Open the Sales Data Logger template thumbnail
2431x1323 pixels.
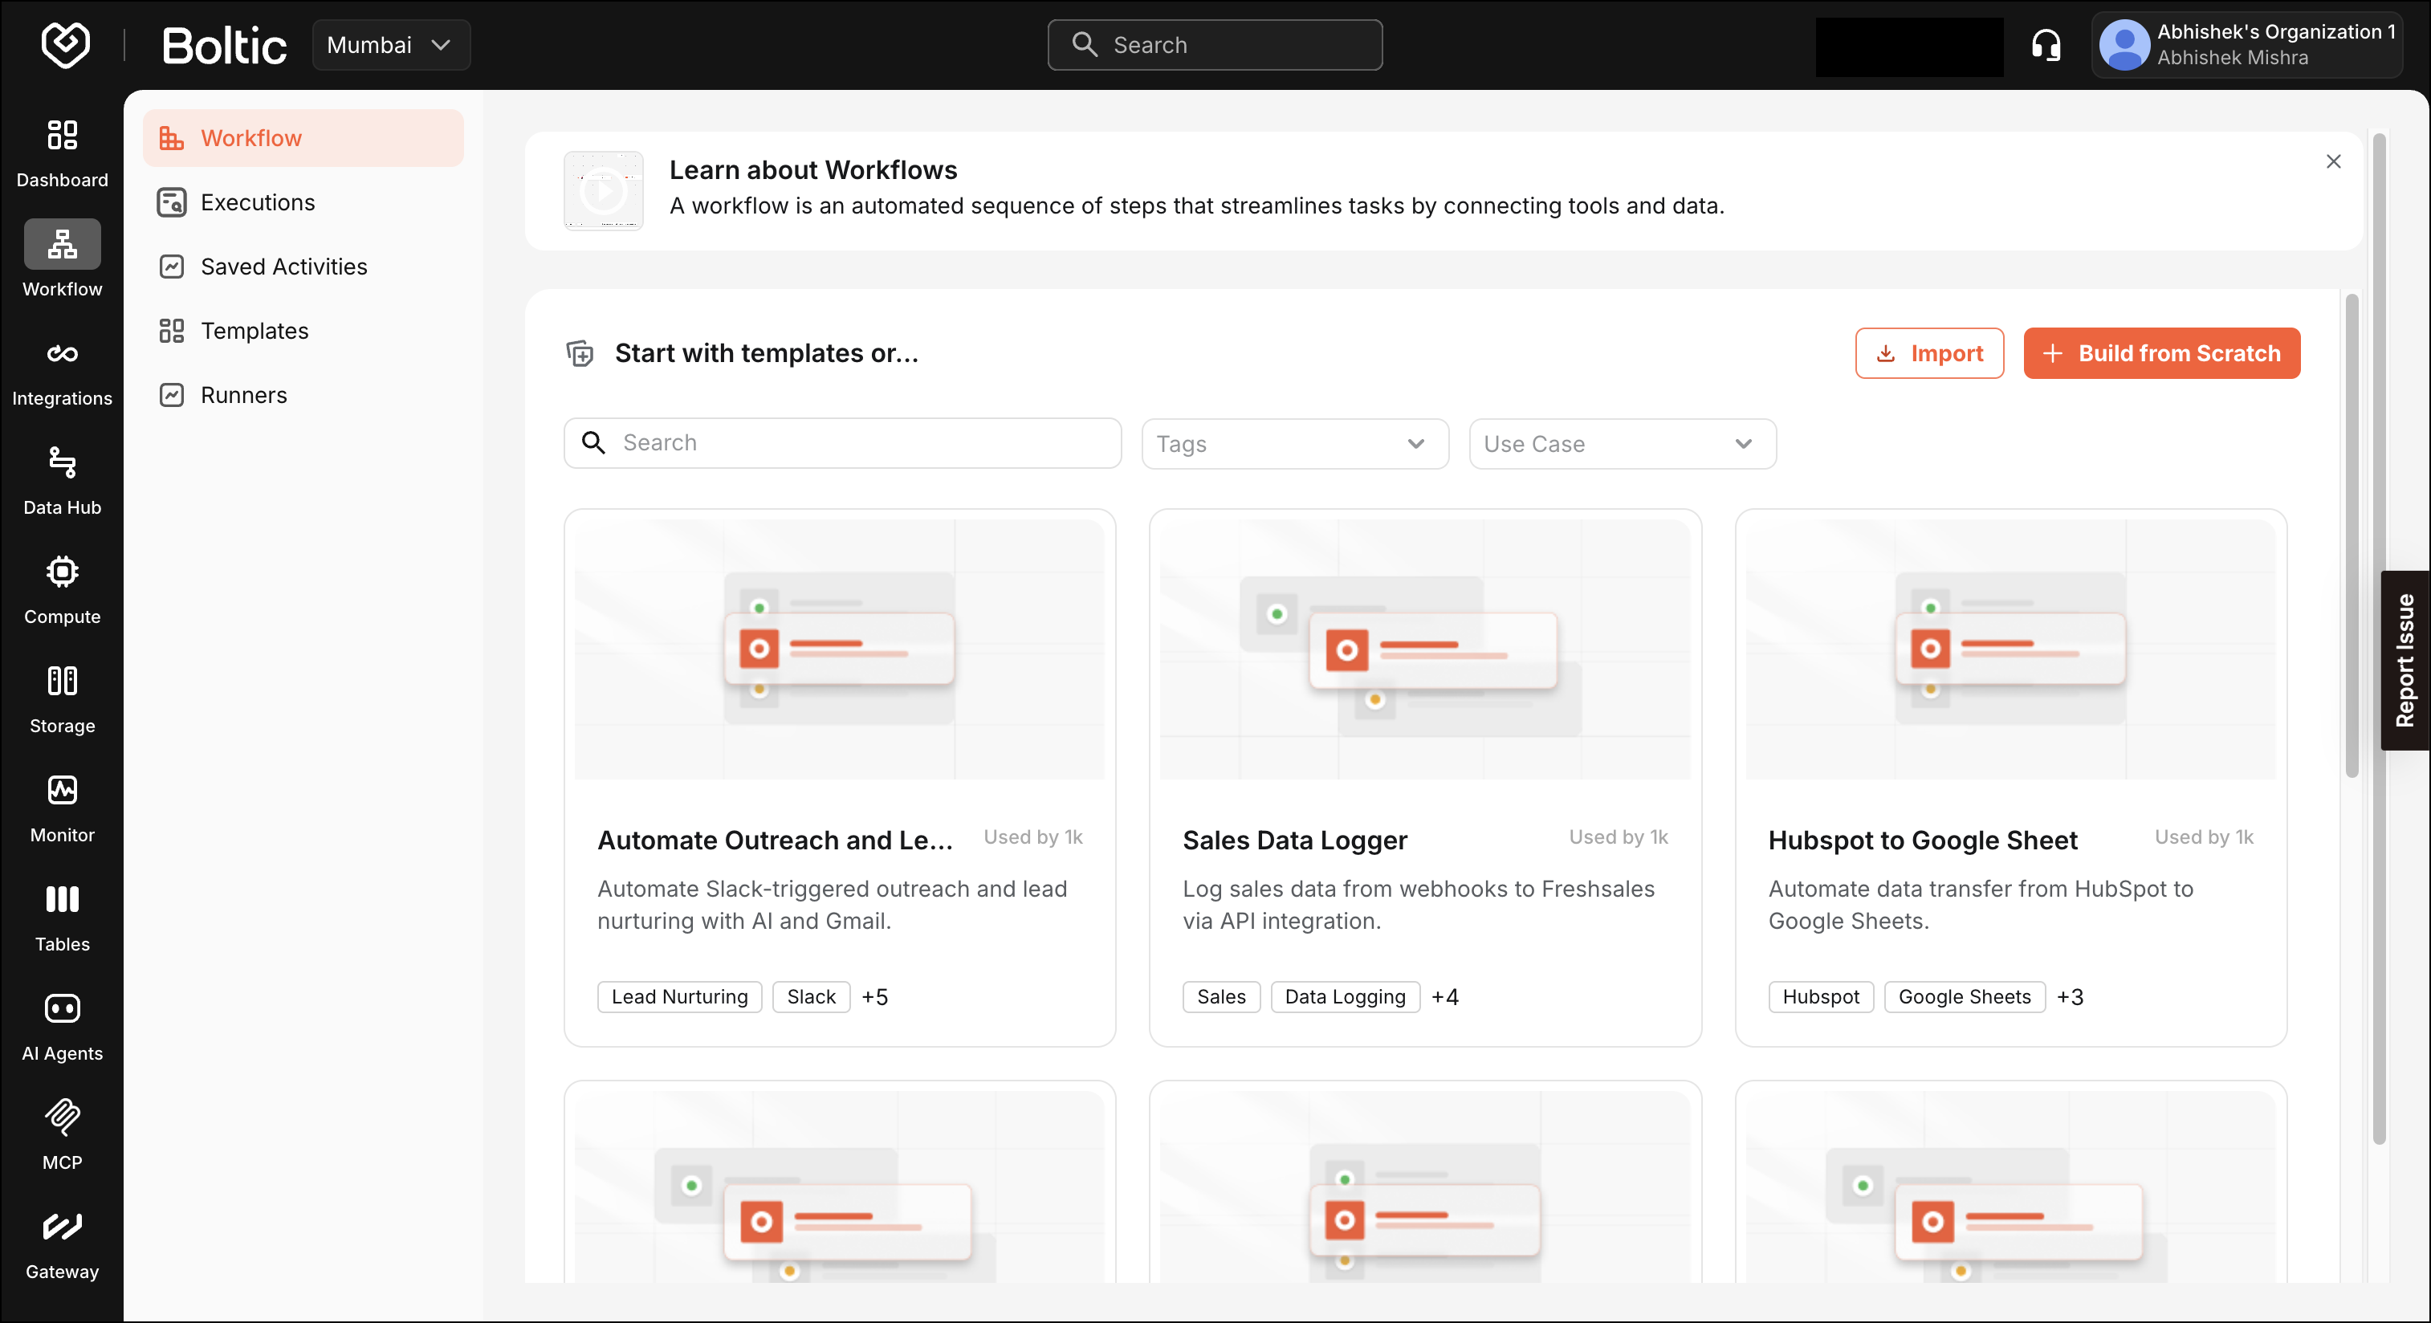(1424, 649)
